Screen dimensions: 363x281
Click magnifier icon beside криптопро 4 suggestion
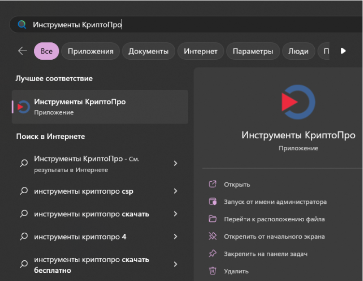click(24, 236)
